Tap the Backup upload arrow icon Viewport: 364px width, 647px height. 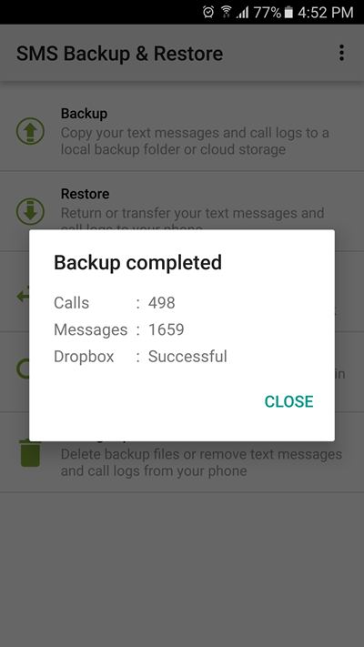(x=30, y=131)
